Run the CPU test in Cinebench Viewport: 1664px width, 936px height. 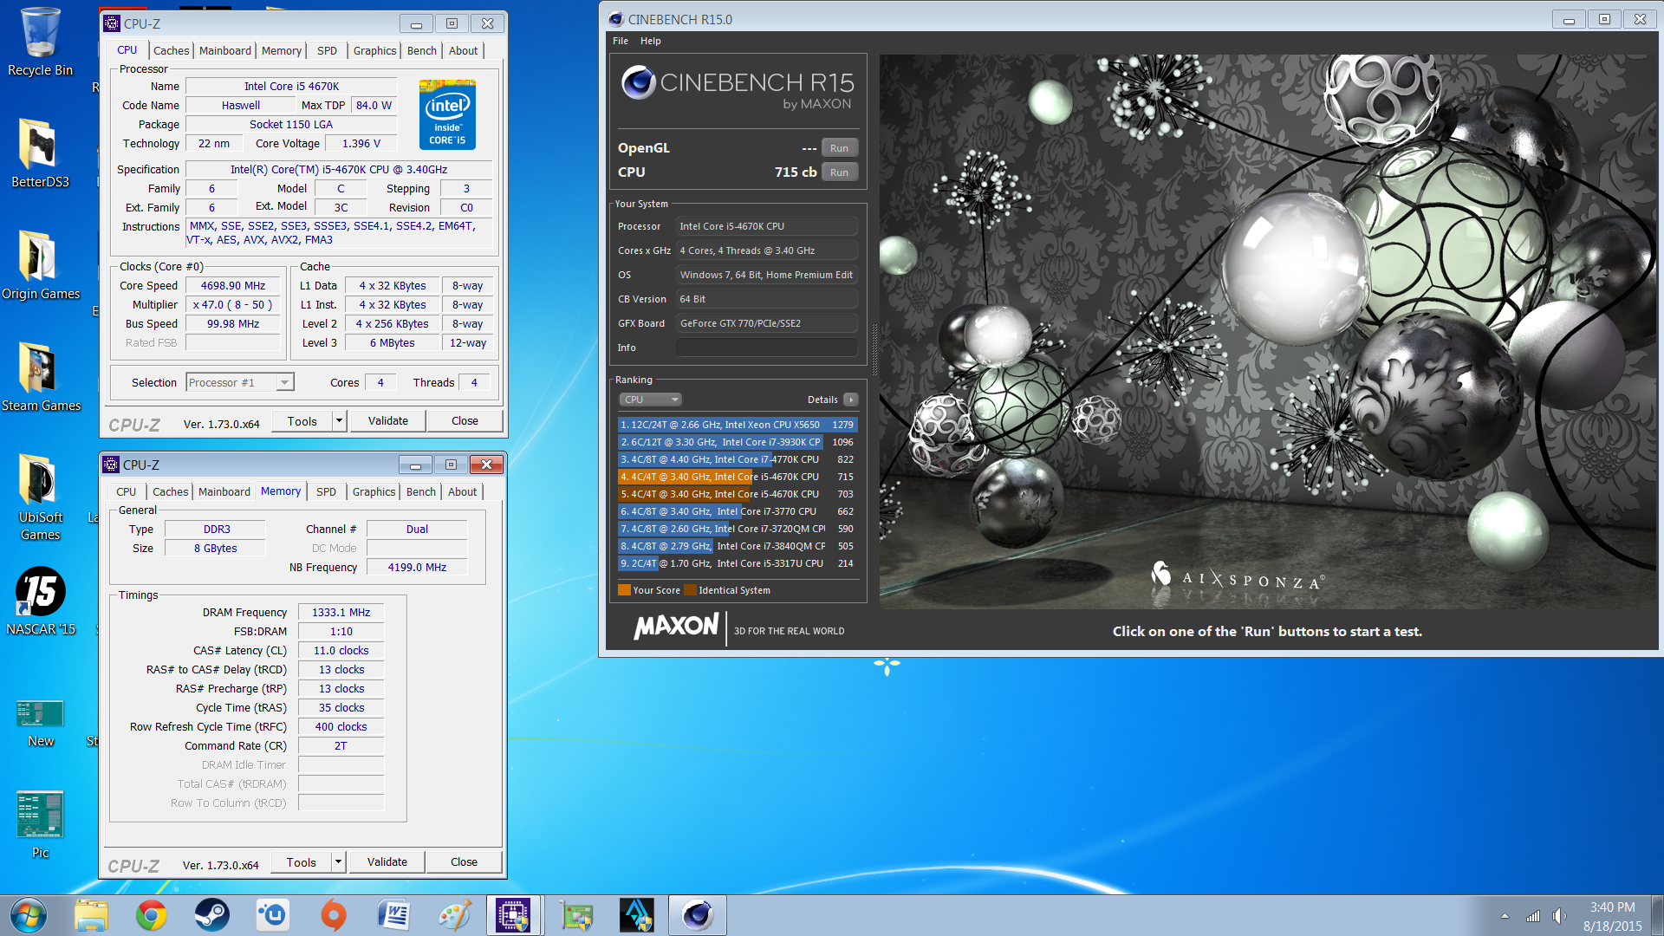coord(839,172)
